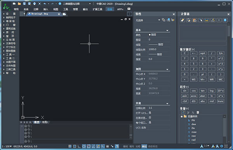This screenshot has width=233, height=150.
Task: Click the MS memory store button
Action: click(x=193, y=79)
